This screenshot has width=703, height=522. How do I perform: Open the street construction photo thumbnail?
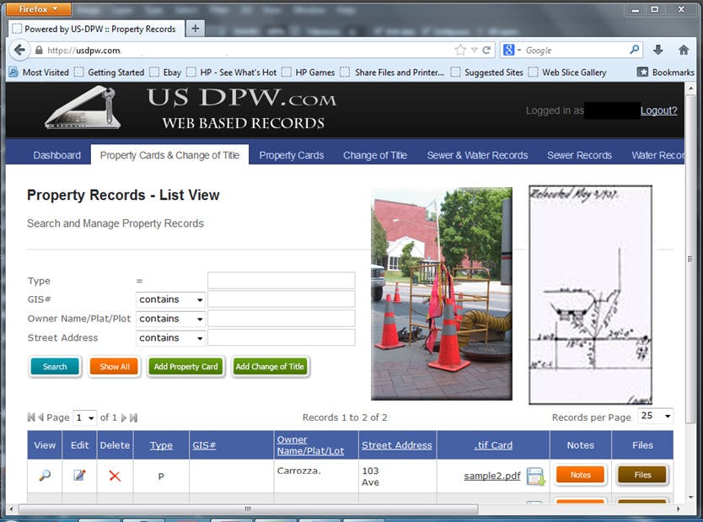(442, 293)
